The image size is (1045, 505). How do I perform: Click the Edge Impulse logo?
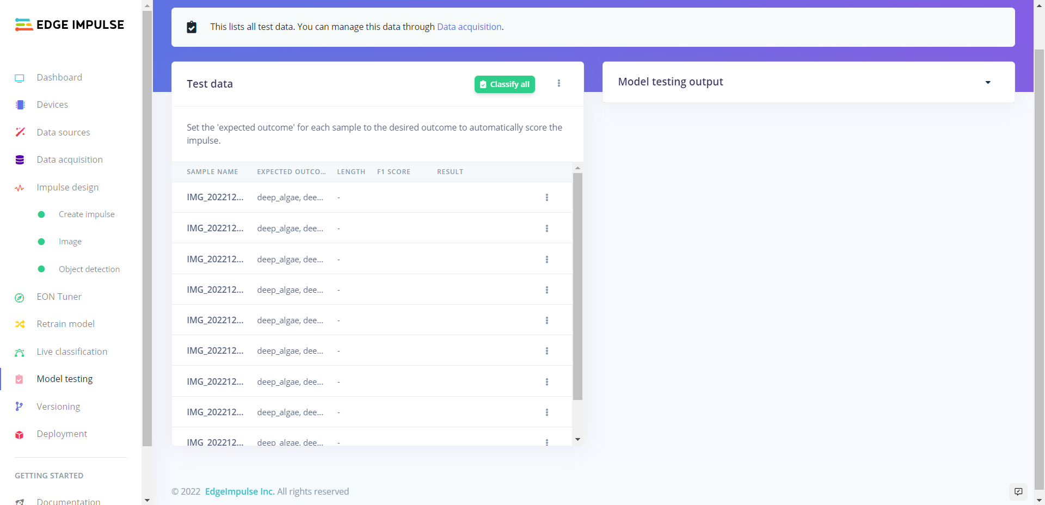(x=70, y=24)
